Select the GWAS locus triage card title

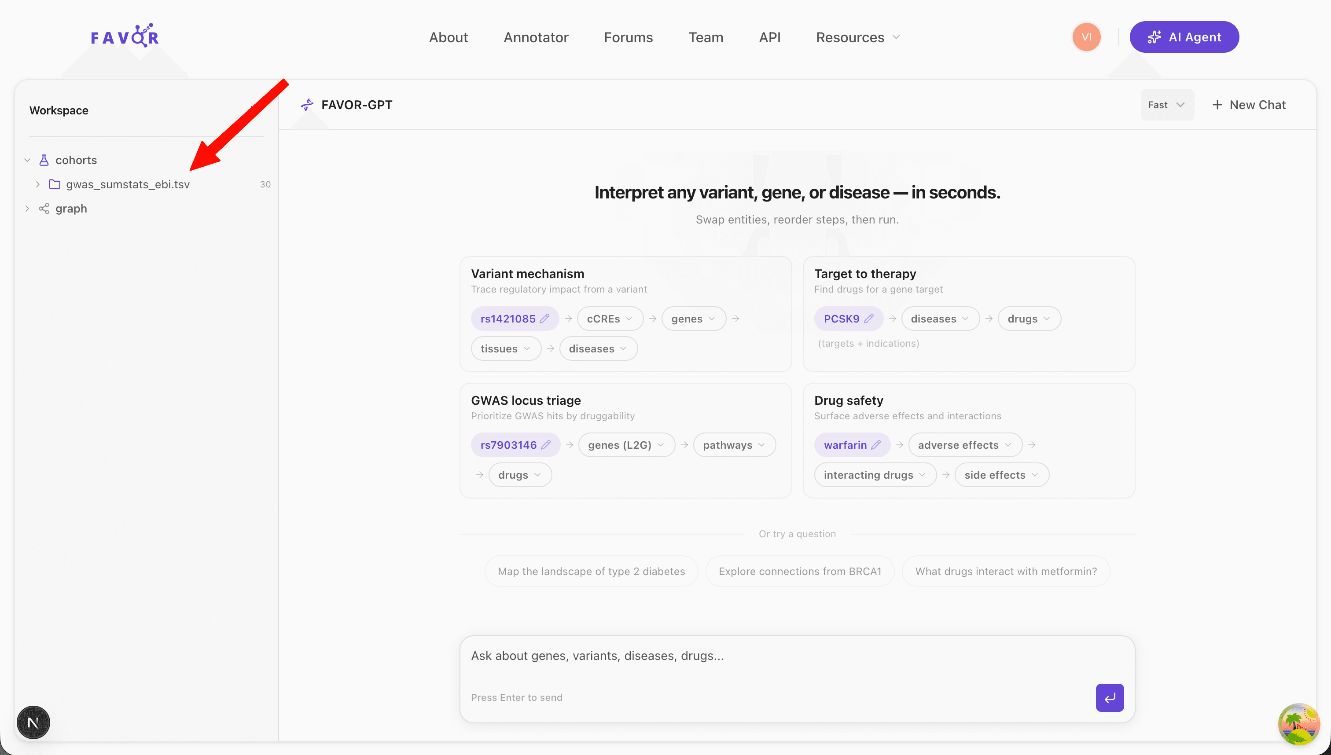click(x=526, y=400)
